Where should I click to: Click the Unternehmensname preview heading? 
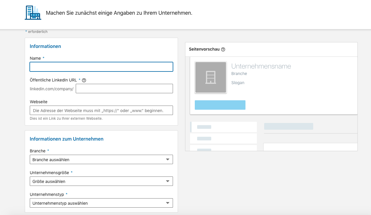point(261,66)
